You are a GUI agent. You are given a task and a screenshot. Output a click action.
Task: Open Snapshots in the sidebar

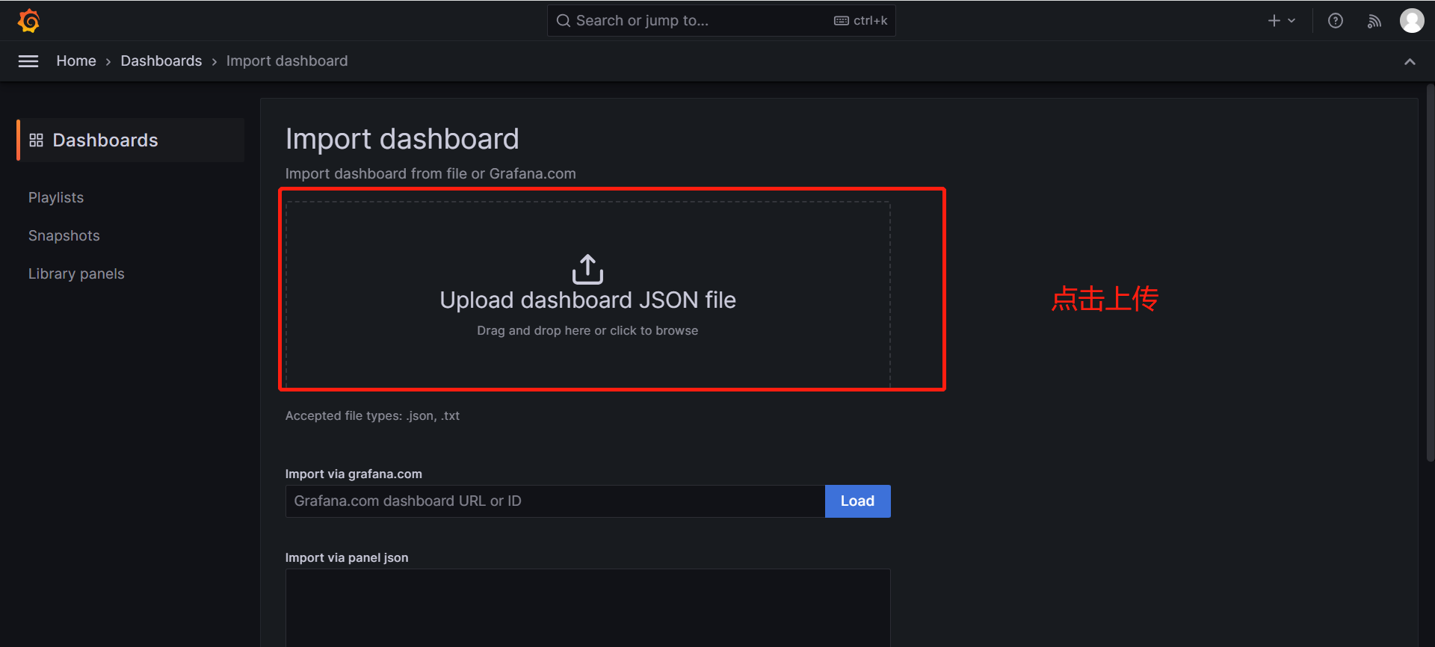[x=64, y=235]
